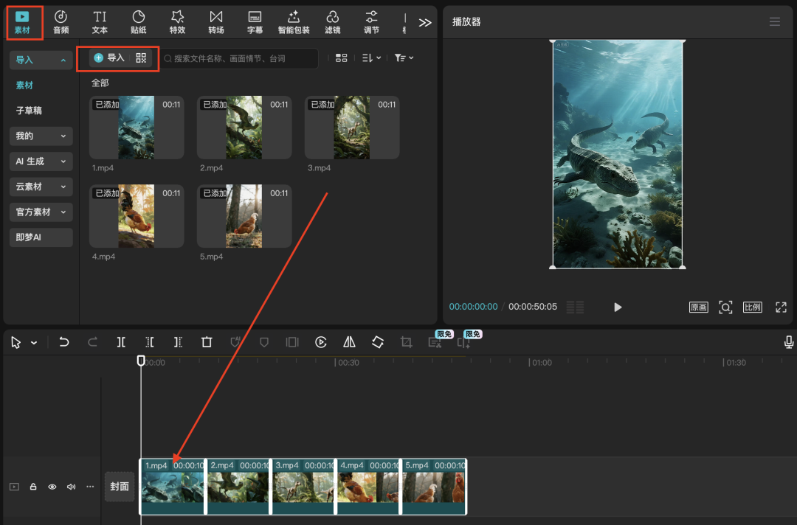
Task: Delete the selected clip with trash icon
Action: point(207,342)
